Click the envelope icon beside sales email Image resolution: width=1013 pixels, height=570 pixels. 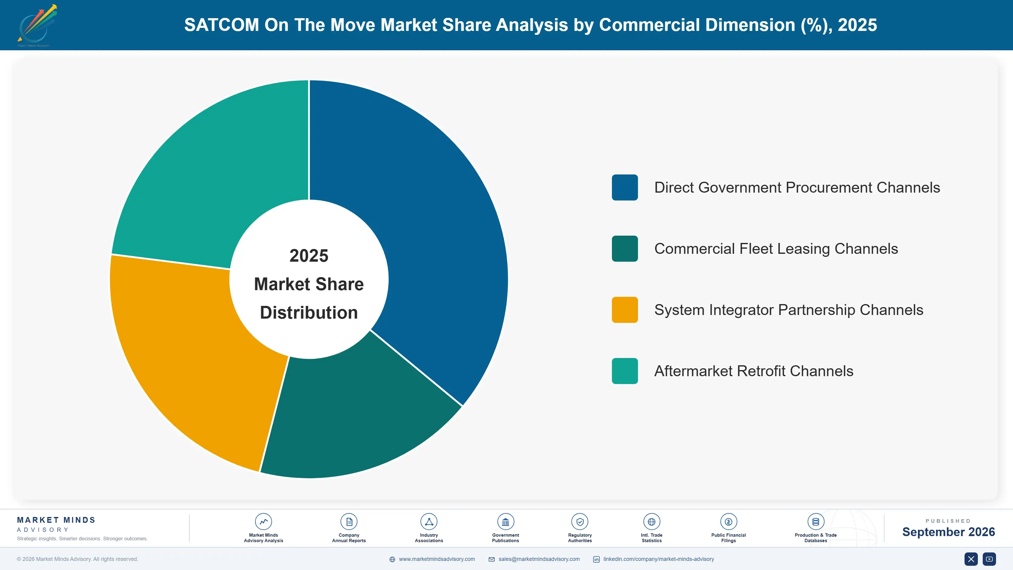(492, 559)
